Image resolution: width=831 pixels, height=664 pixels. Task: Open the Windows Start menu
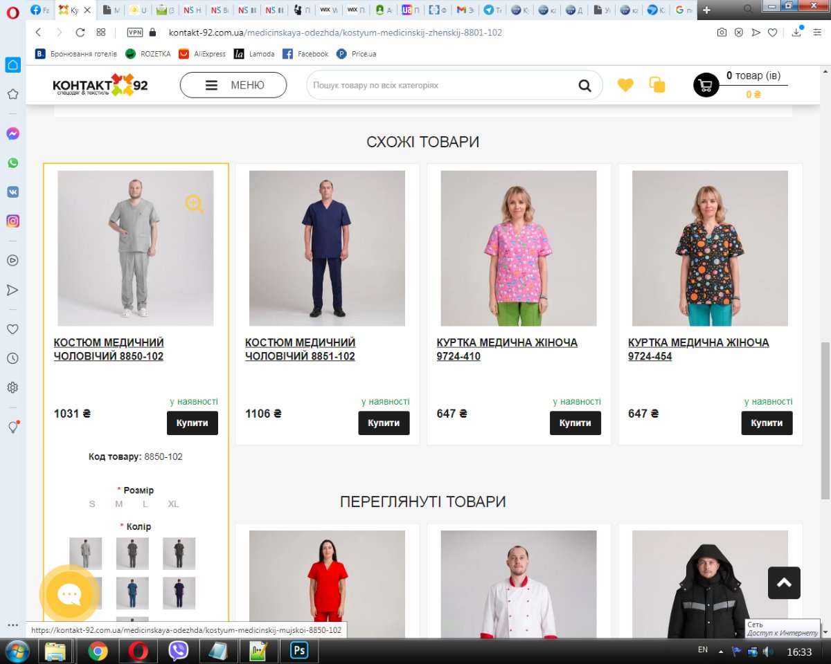(16, 651)
